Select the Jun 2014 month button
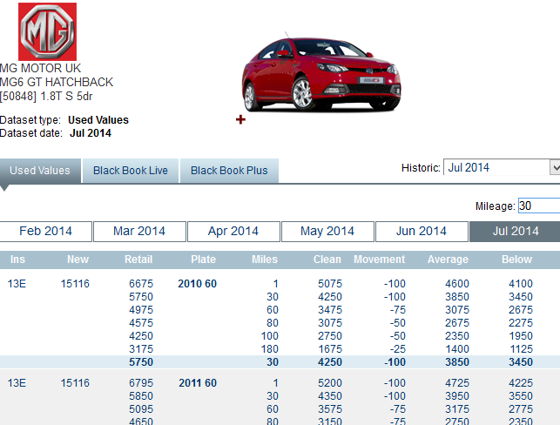 tap(422, 232)
